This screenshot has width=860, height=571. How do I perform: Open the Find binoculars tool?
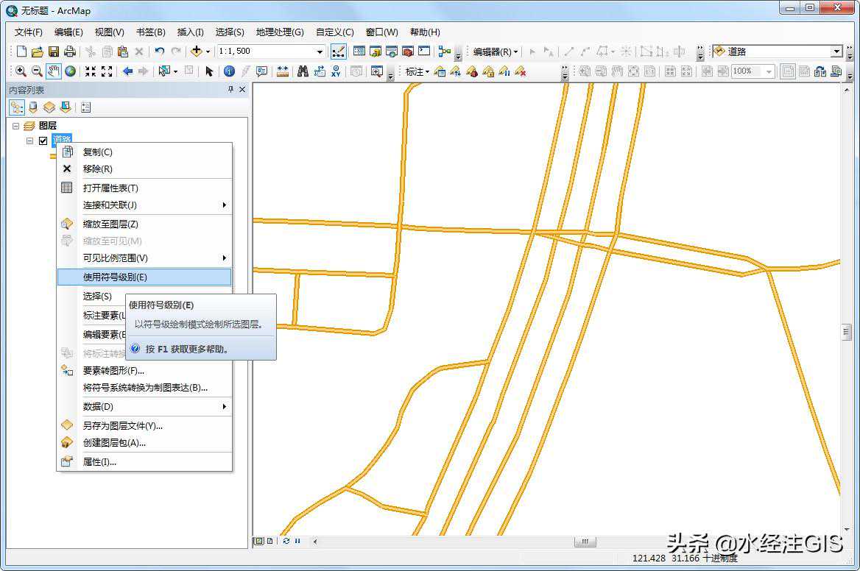[302, 71]
